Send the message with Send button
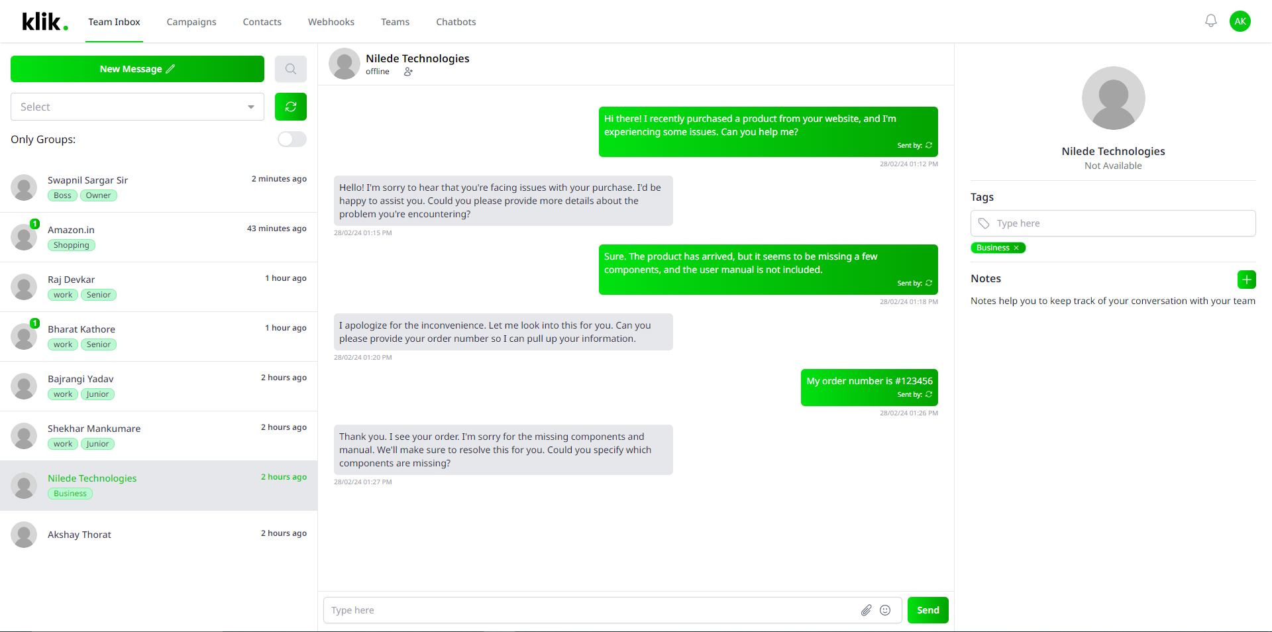The width and height of the screenshot is (1272, 632). (928, 610)
